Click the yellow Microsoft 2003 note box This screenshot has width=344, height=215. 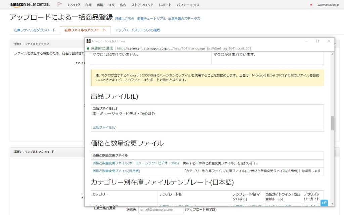pyautogui.click(x=207, y=78)
